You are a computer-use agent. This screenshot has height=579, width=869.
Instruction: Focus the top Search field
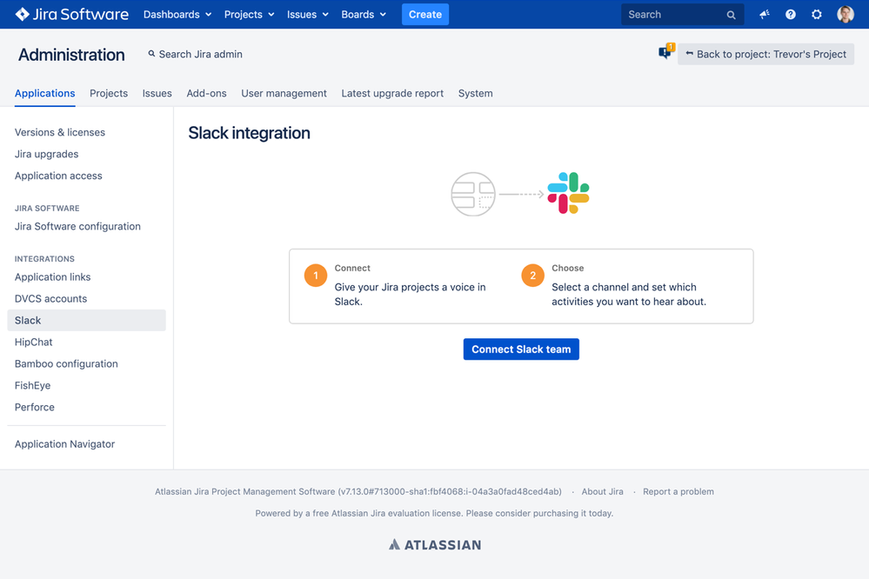(682, 15)
